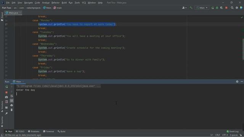Start debugging with the green bug icon
244x137 pixels.
coord(217,8)
